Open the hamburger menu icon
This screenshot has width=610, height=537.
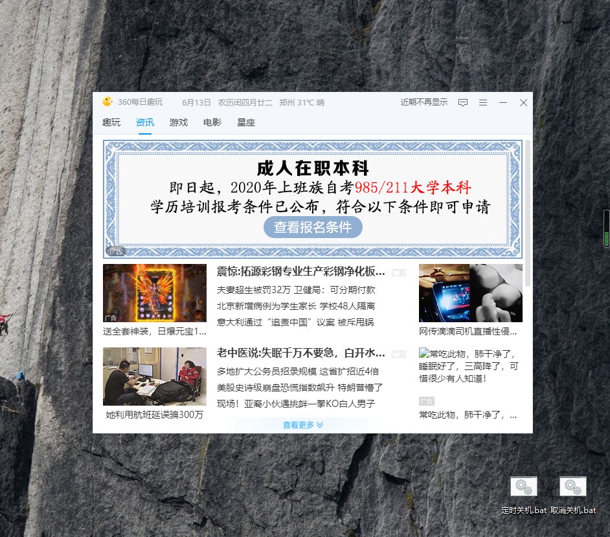pos(482,102)
